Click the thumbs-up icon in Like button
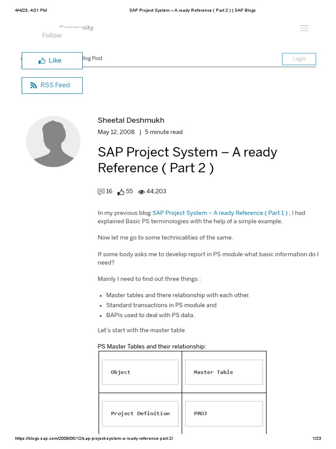The width and height of the screenshot is (336, 449). coord(42,61)
